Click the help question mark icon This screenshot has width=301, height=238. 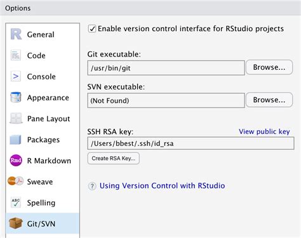point(92,186)
